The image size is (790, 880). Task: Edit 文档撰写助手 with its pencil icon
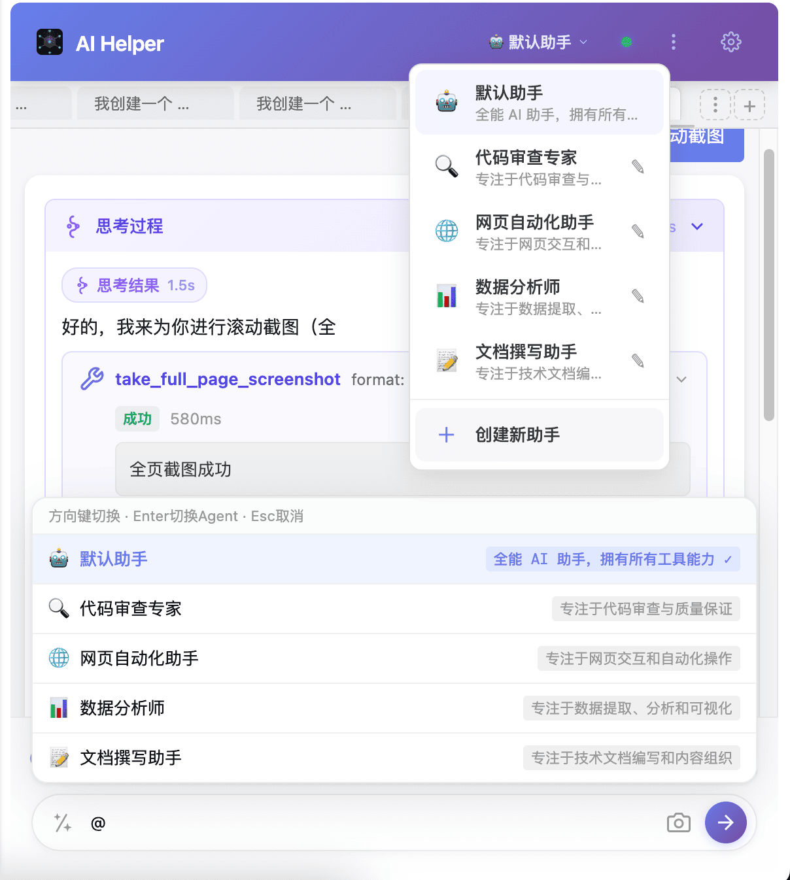click(638, 361)
